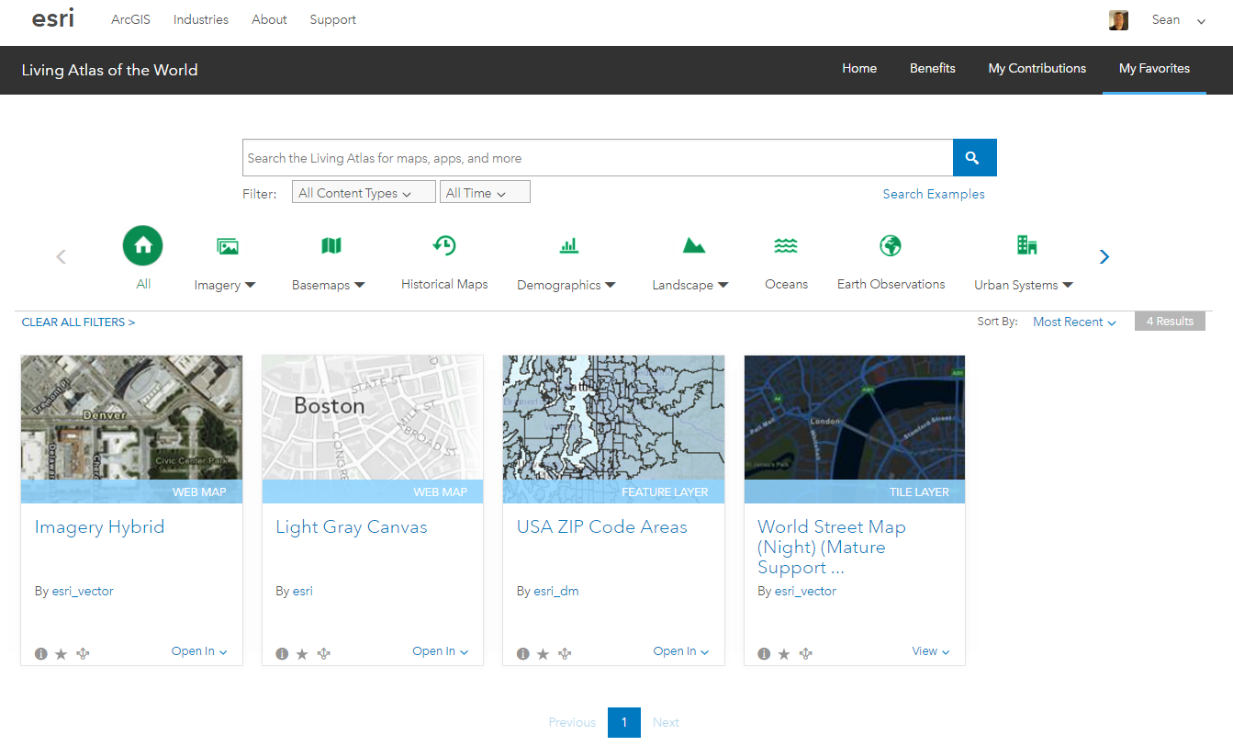Go to the Benefits tab
Viewport: 1233px width, 746px height.
pyautogui.click(x=933, y=69)
